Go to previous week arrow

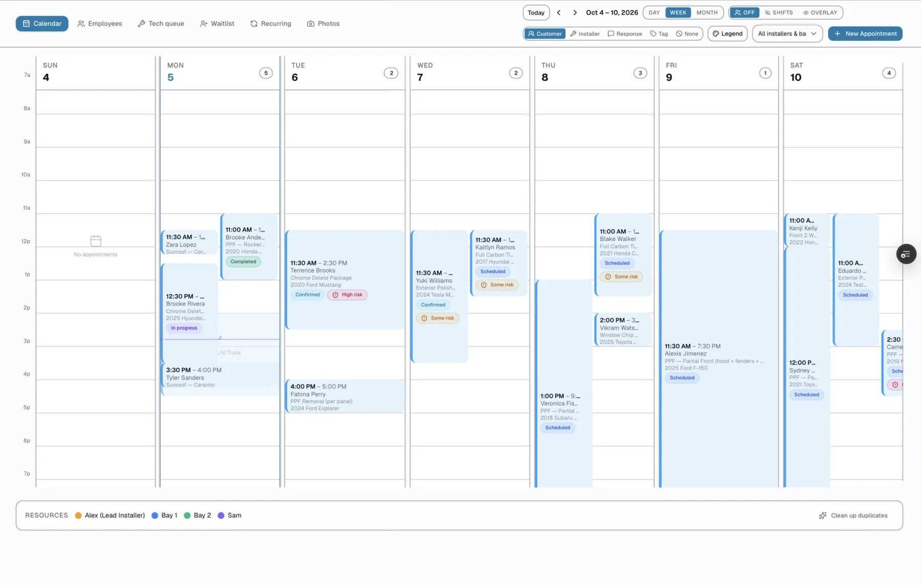(x=559, y=13)
